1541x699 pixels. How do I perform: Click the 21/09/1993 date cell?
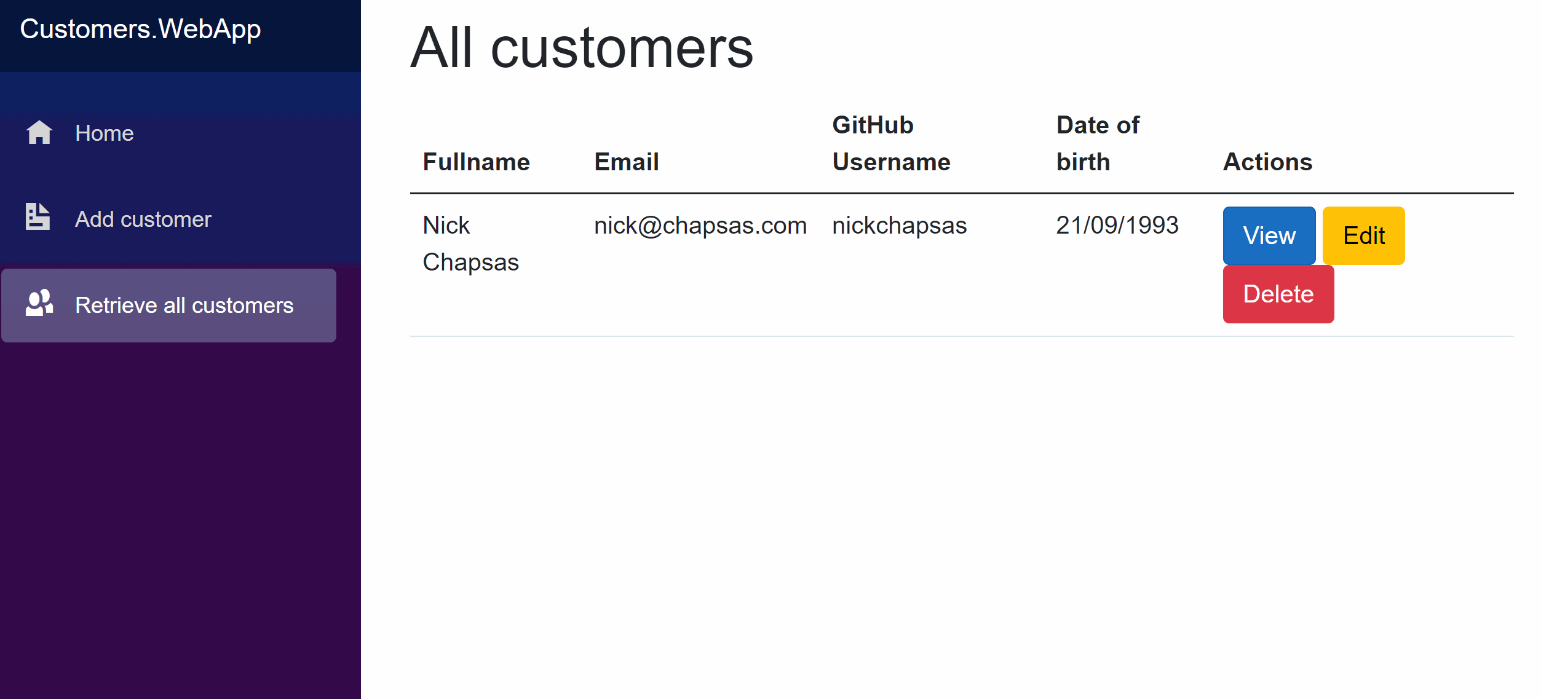click(x=1117, y=226)
